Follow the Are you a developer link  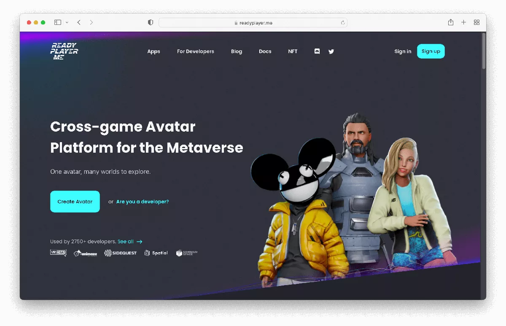pos(143,202)
